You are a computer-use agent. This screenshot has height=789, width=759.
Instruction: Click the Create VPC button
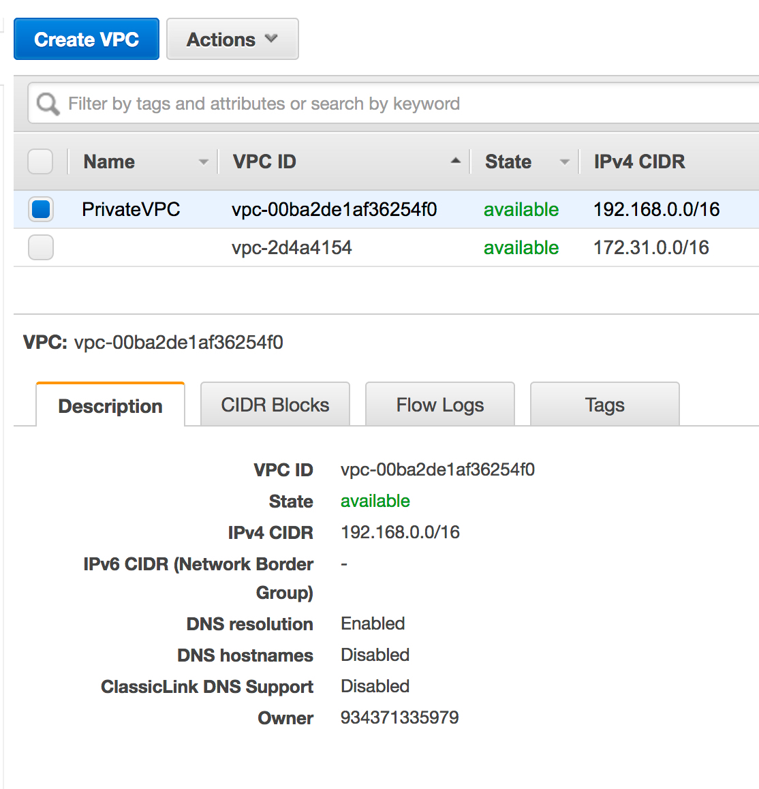pos(86,39)
